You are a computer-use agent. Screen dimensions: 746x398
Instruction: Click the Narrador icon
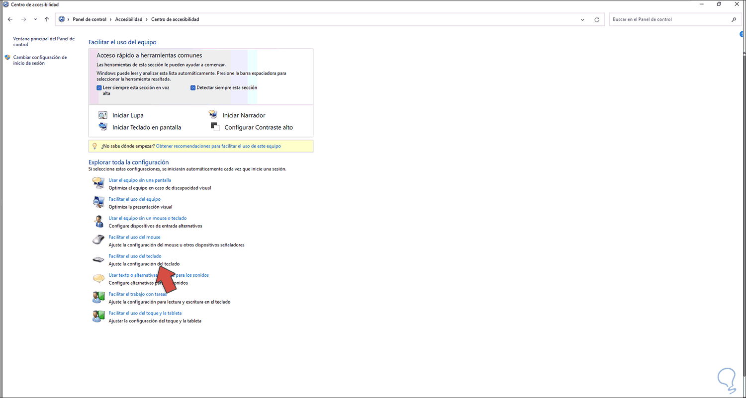tap(213, 115)
